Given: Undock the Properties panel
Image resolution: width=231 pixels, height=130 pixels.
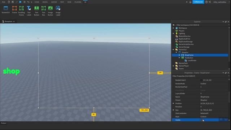Looking at the screenshot, I should pyautogui.click(x=226, y=73).
